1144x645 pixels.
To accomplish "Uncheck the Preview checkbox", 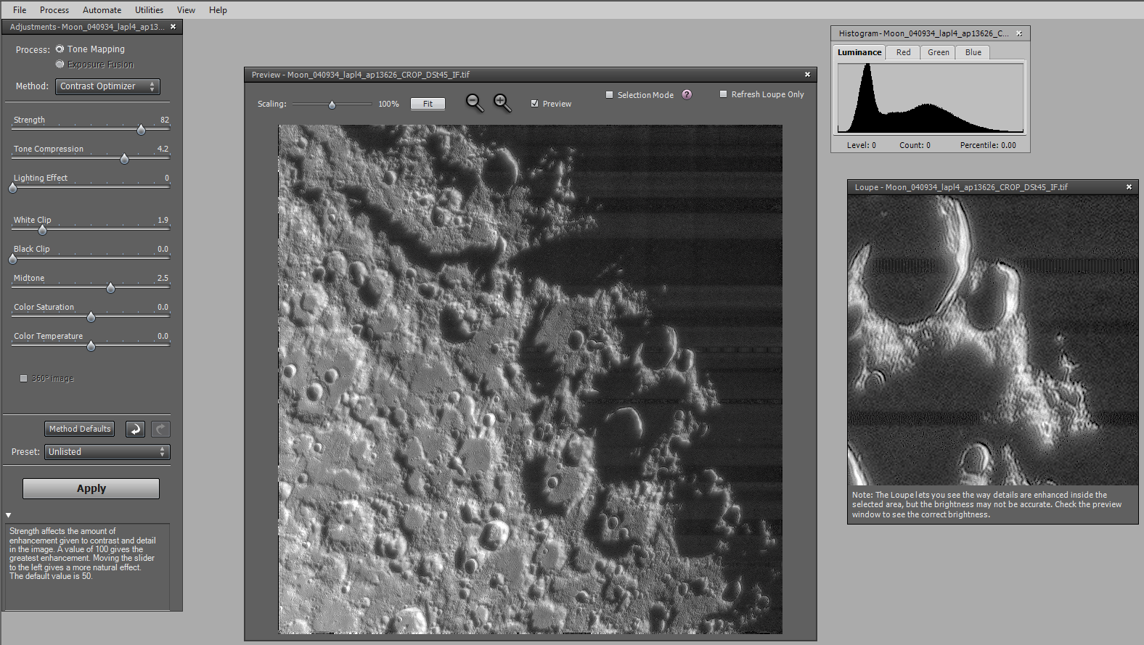I will [535, 104].
